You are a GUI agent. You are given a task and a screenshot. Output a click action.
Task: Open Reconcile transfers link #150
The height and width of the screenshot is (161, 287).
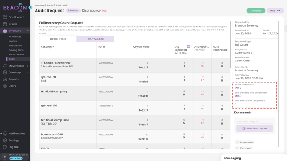coord(238,88)
